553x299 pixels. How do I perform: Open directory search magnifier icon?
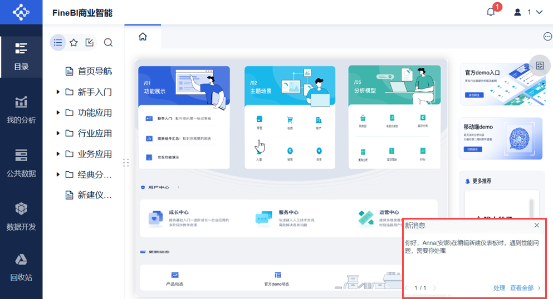click(108, 43)
